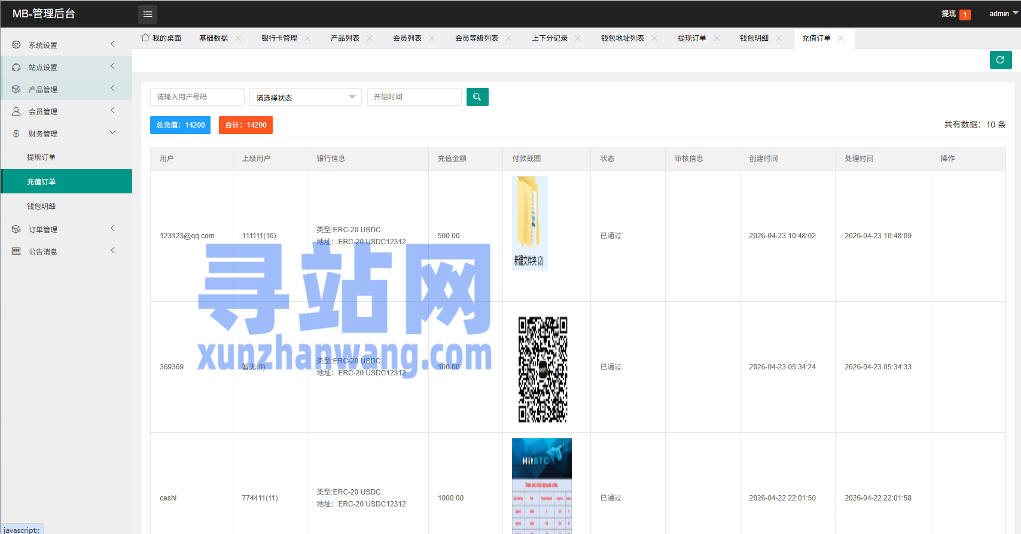This screenshot has height=534, width=1021.
Task: Click the 系统设置 gear icon
Action: pos(16,45)
